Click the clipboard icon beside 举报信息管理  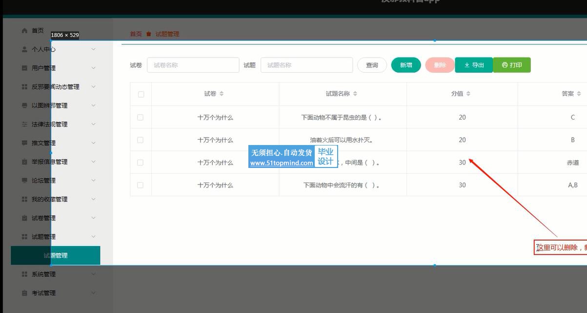pyautogui.click(x=24, y=162)
